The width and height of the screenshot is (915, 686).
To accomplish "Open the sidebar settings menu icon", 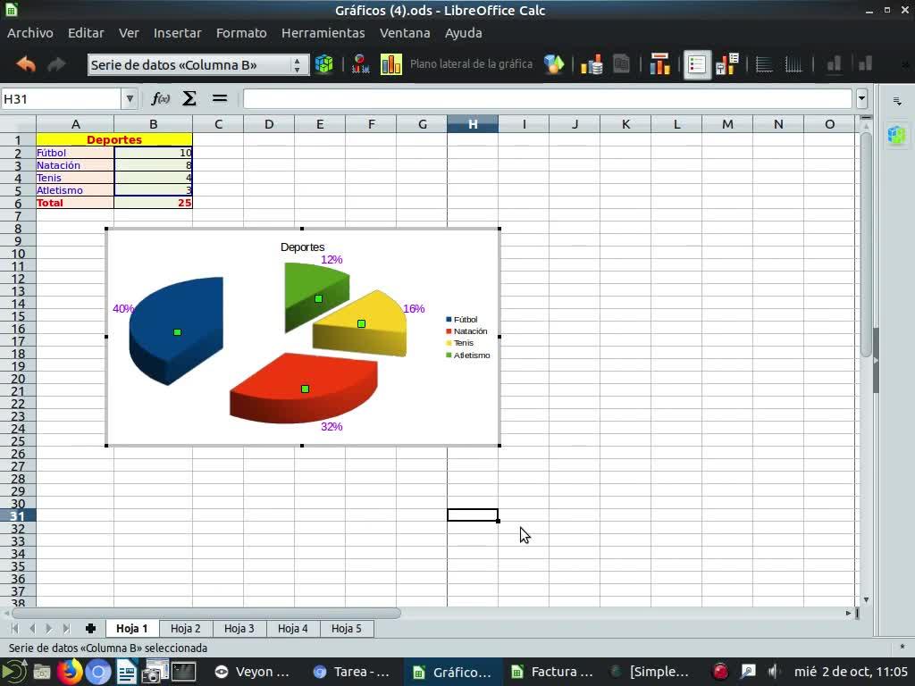I will click(897, 101).
